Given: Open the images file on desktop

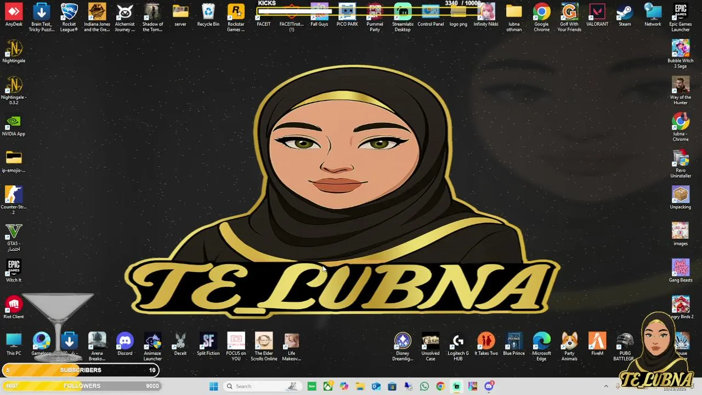Looking at the screenshot, I should (681, 235).
